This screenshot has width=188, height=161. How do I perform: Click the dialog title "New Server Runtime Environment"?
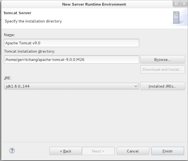[94, 4]
